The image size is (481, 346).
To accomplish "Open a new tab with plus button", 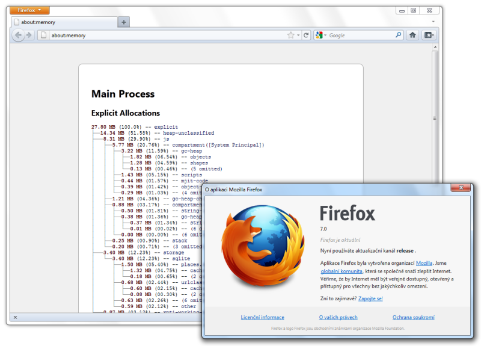I will [x=124, y=22].
